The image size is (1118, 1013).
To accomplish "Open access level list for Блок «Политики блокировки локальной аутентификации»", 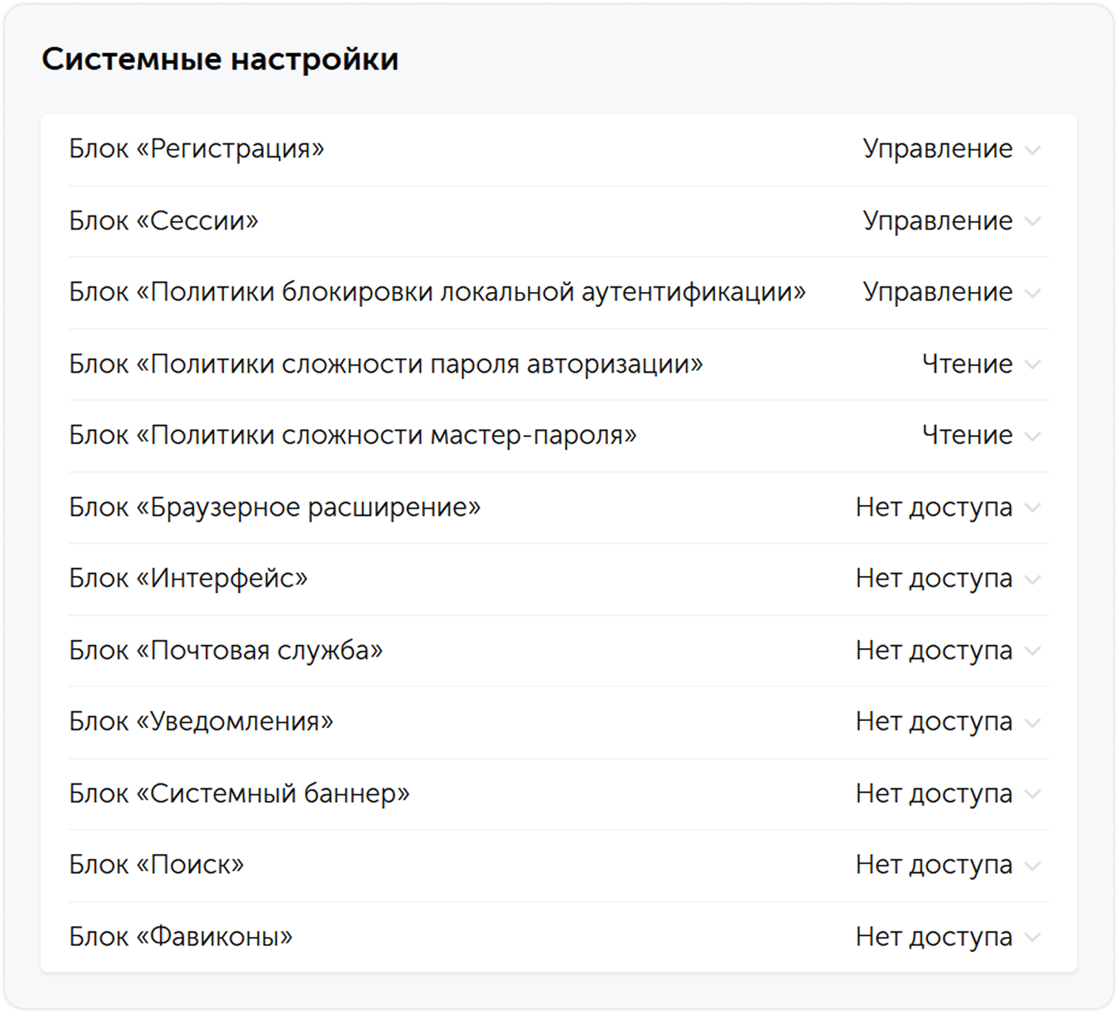I will point(1032,292).
